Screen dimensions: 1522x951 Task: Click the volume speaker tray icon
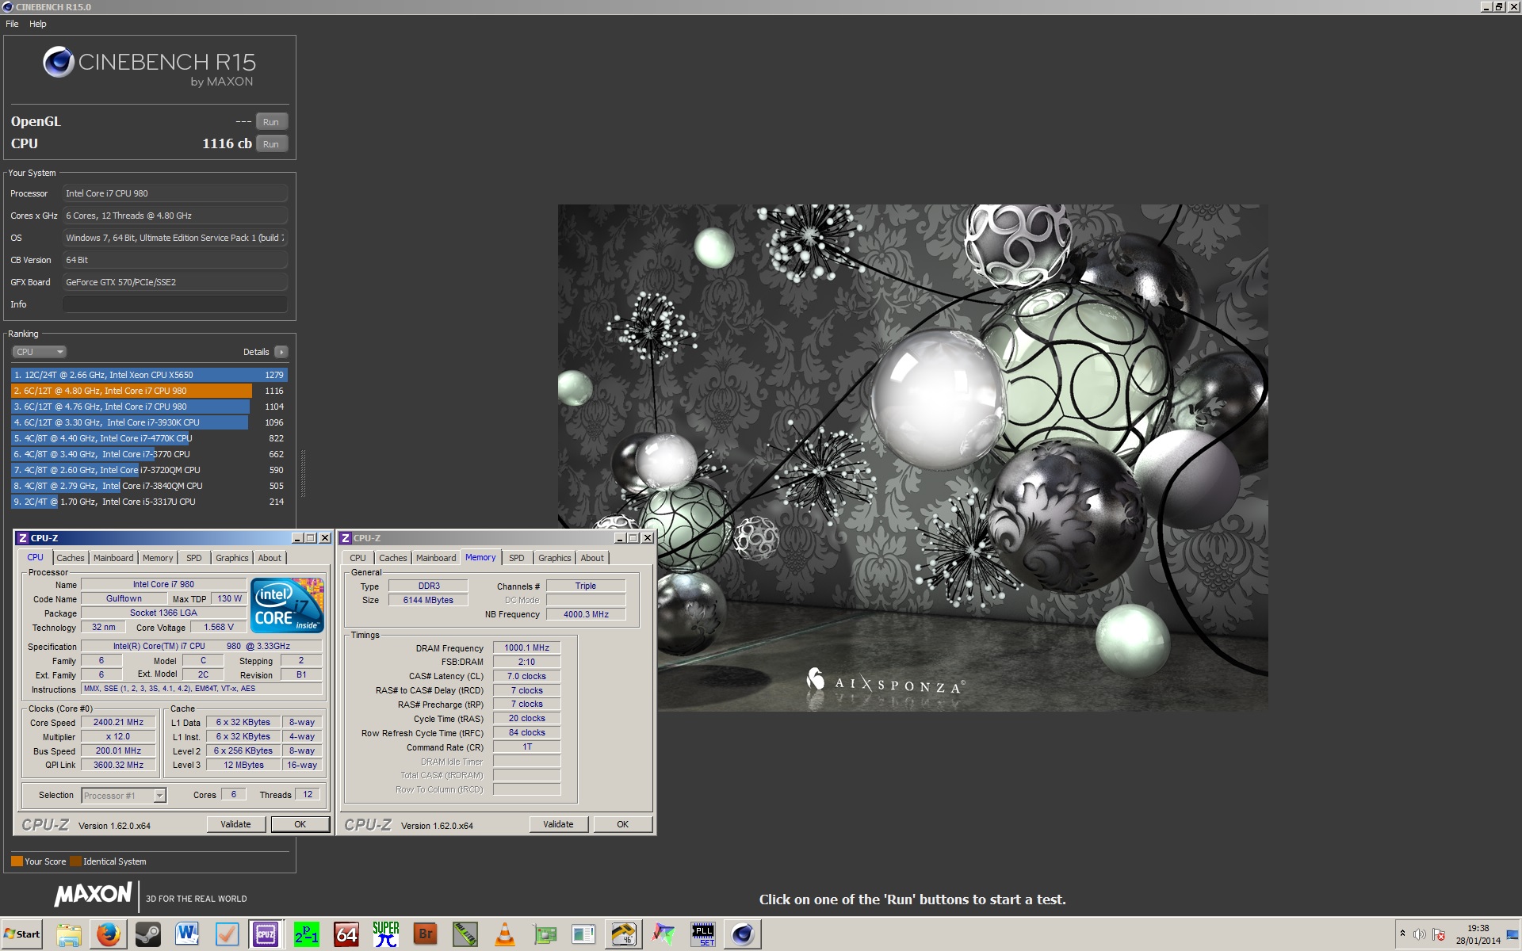(1420, 934)
